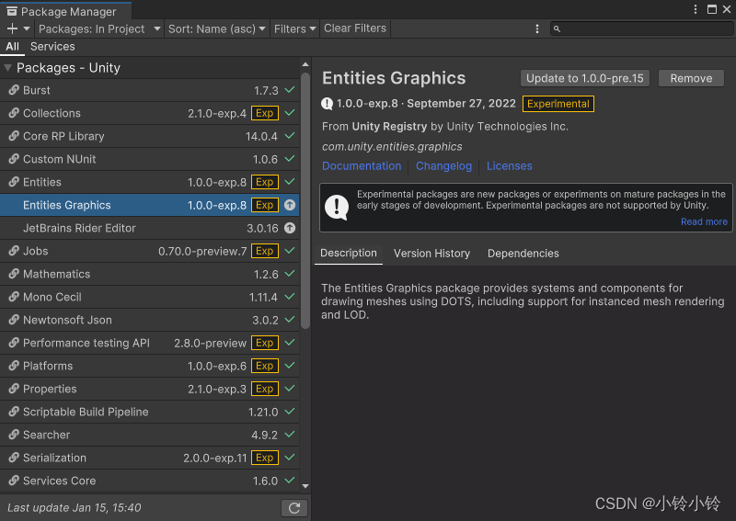Click scroll down arrow of package list
The width and height of the screenshot is (736, 521).
pyautogui.click(x=305, y=486)
